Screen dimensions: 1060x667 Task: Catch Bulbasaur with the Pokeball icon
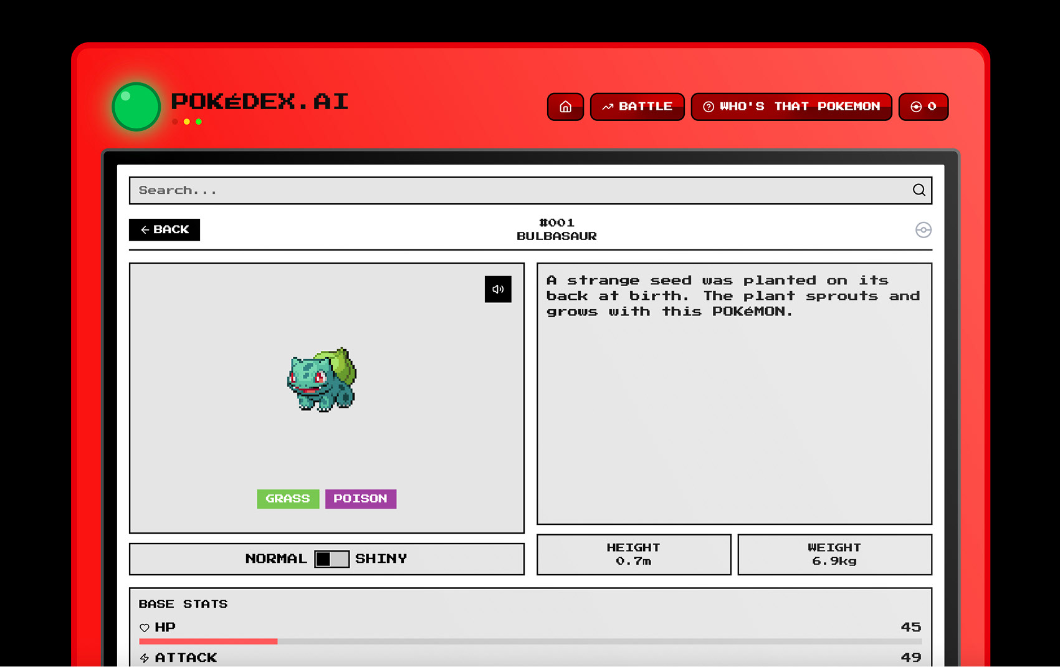(924, 230)
